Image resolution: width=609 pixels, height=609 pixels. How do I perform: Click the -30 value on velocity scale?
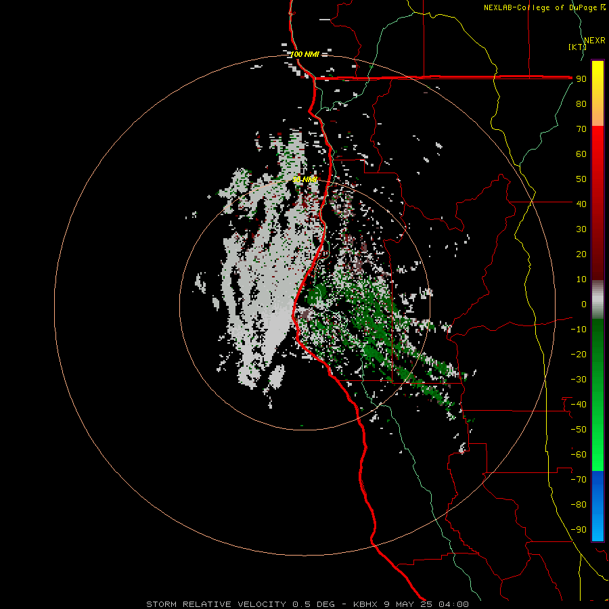pyautogui.click(x=579, y=380)
